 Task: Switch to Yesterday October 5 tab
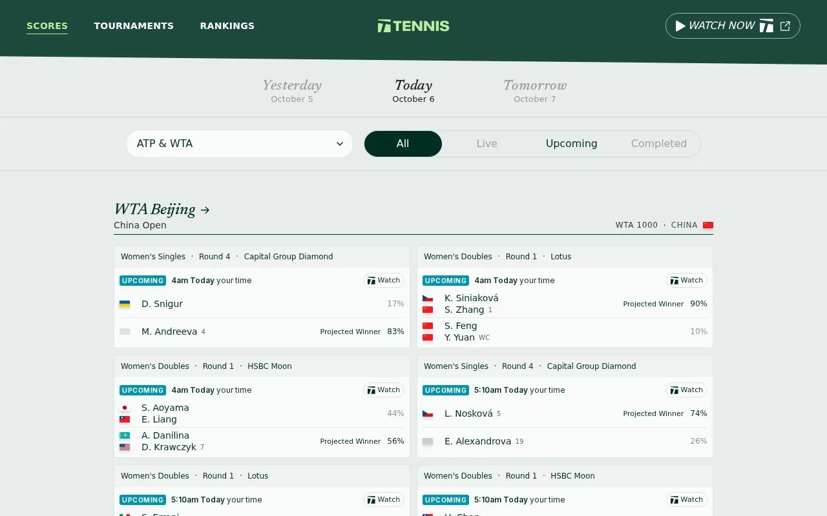tap(292, 91)
